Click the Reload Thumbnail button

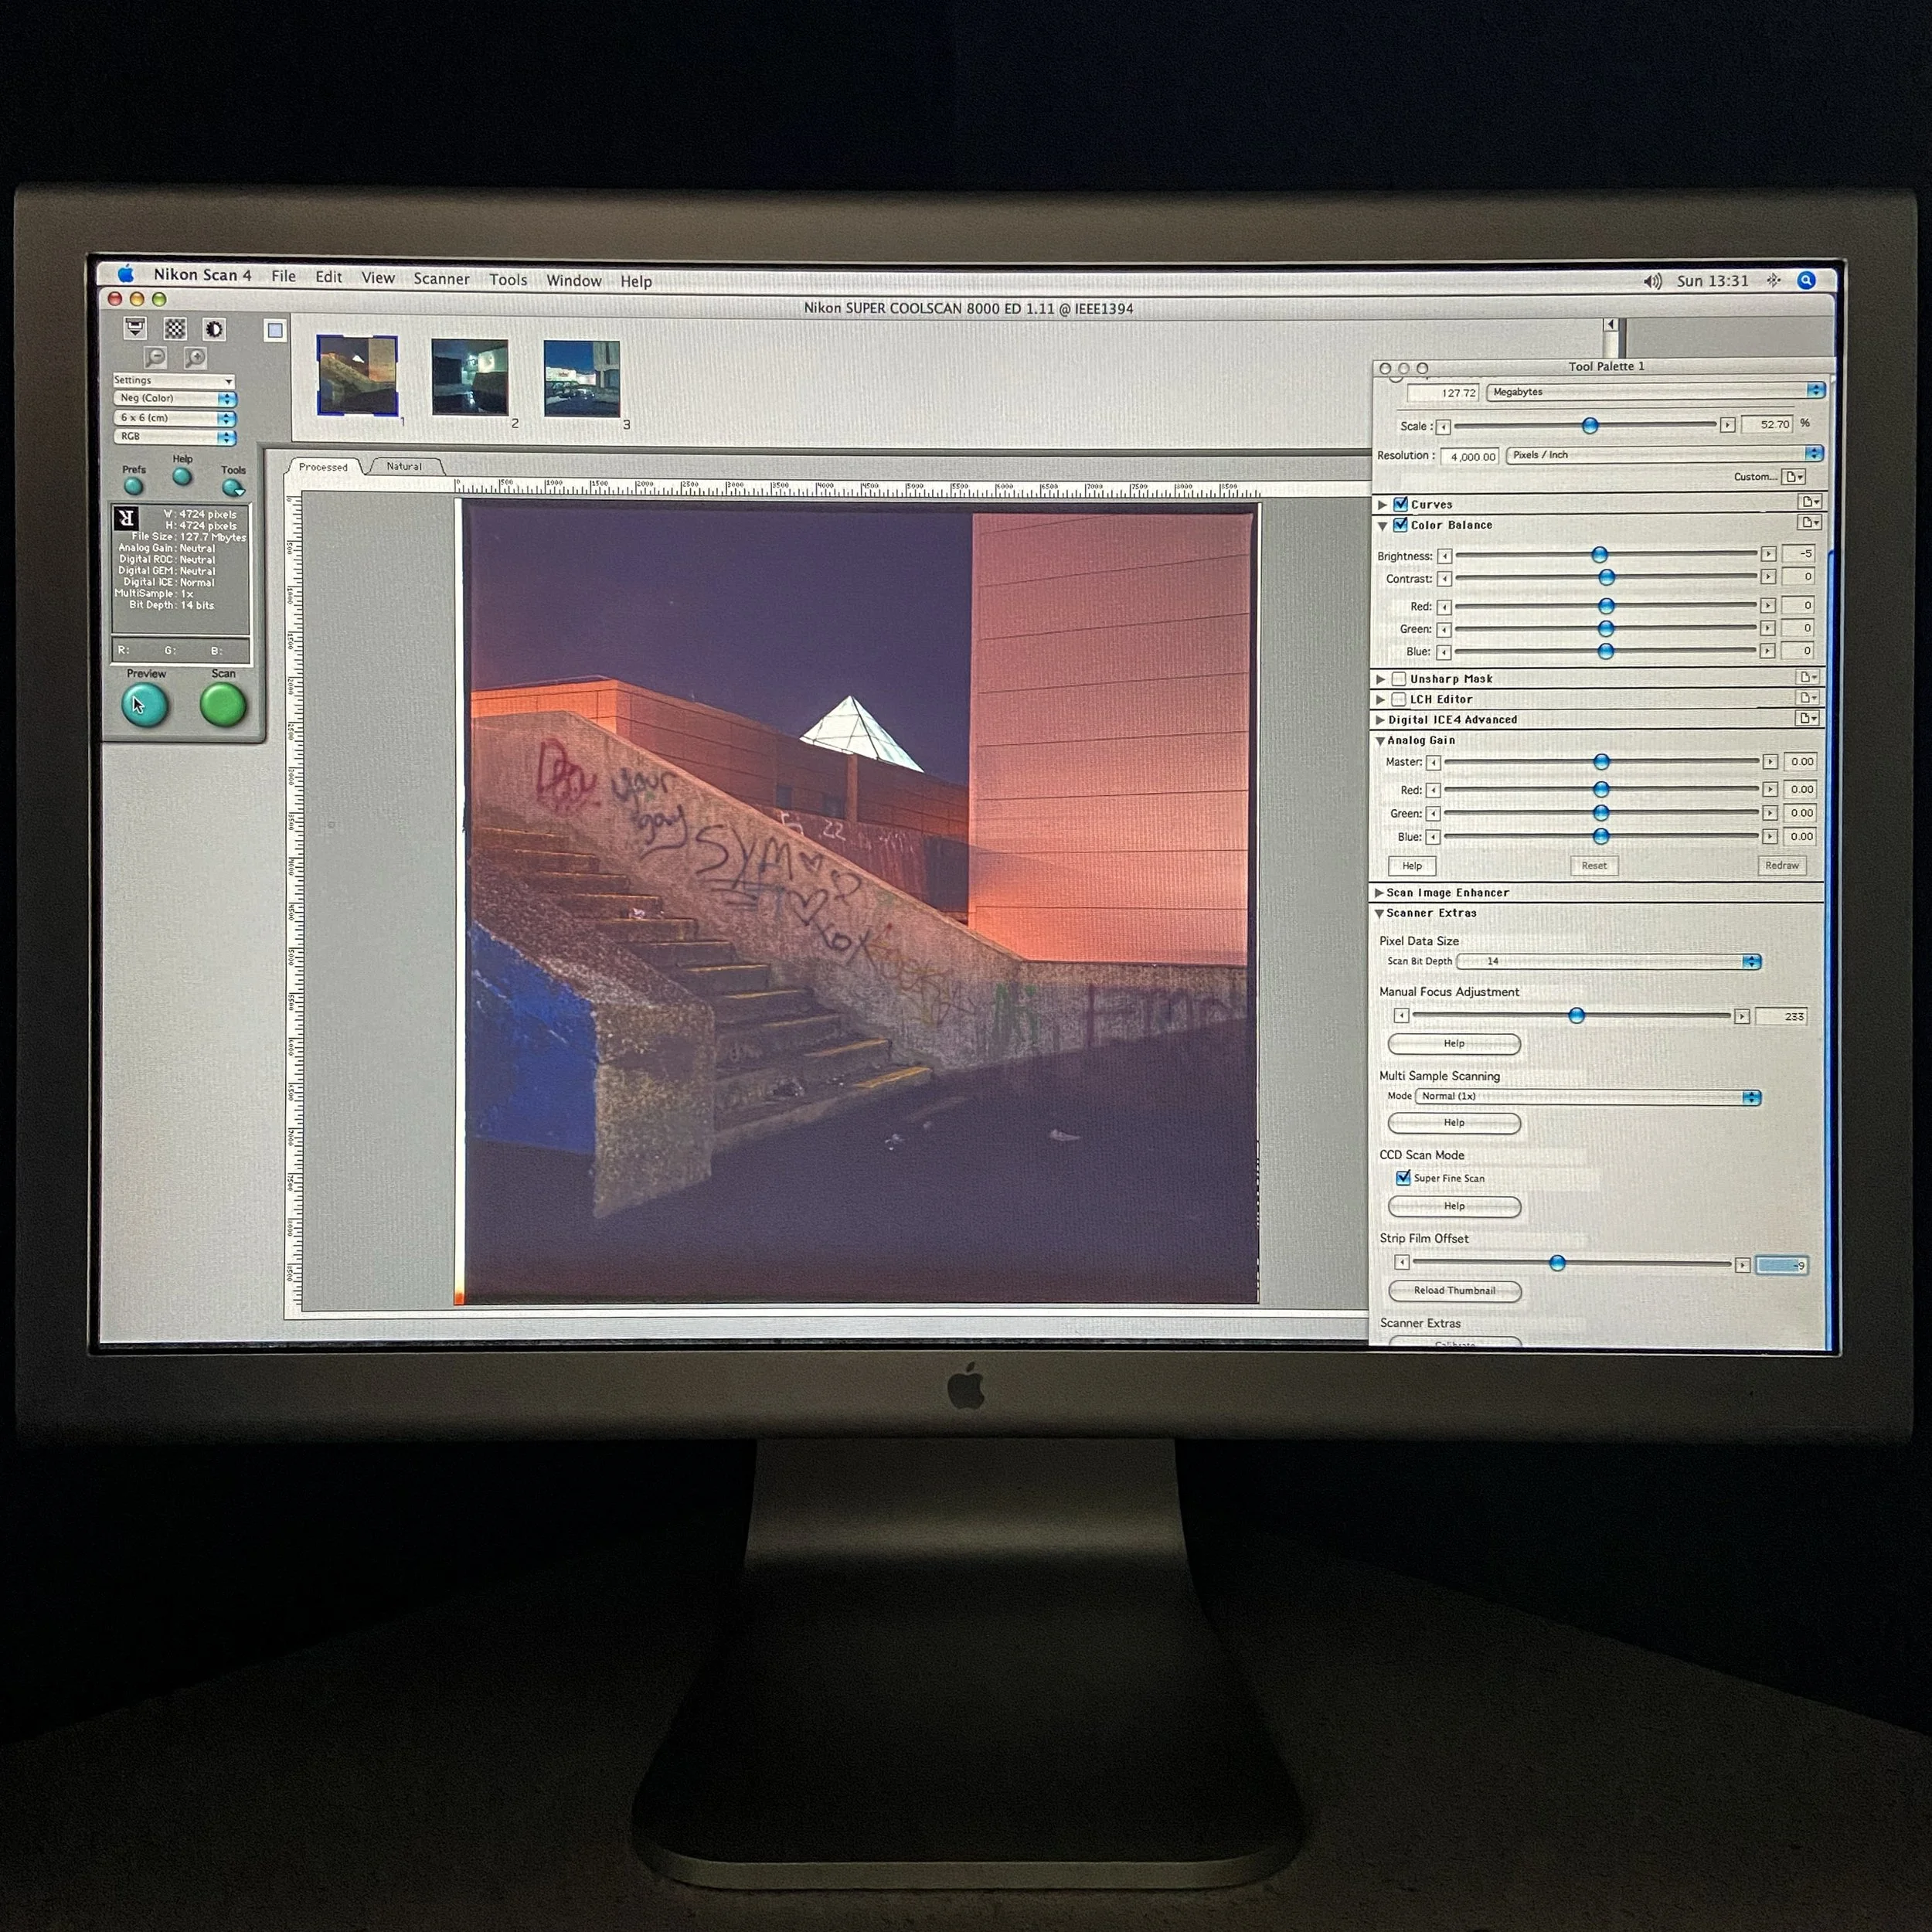click(1455, 1290)
